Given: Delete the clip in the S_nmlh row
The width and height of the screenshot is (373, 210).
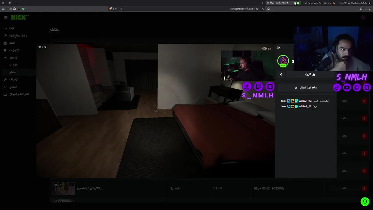Looking at the screenshot, I should pos(364,188).
